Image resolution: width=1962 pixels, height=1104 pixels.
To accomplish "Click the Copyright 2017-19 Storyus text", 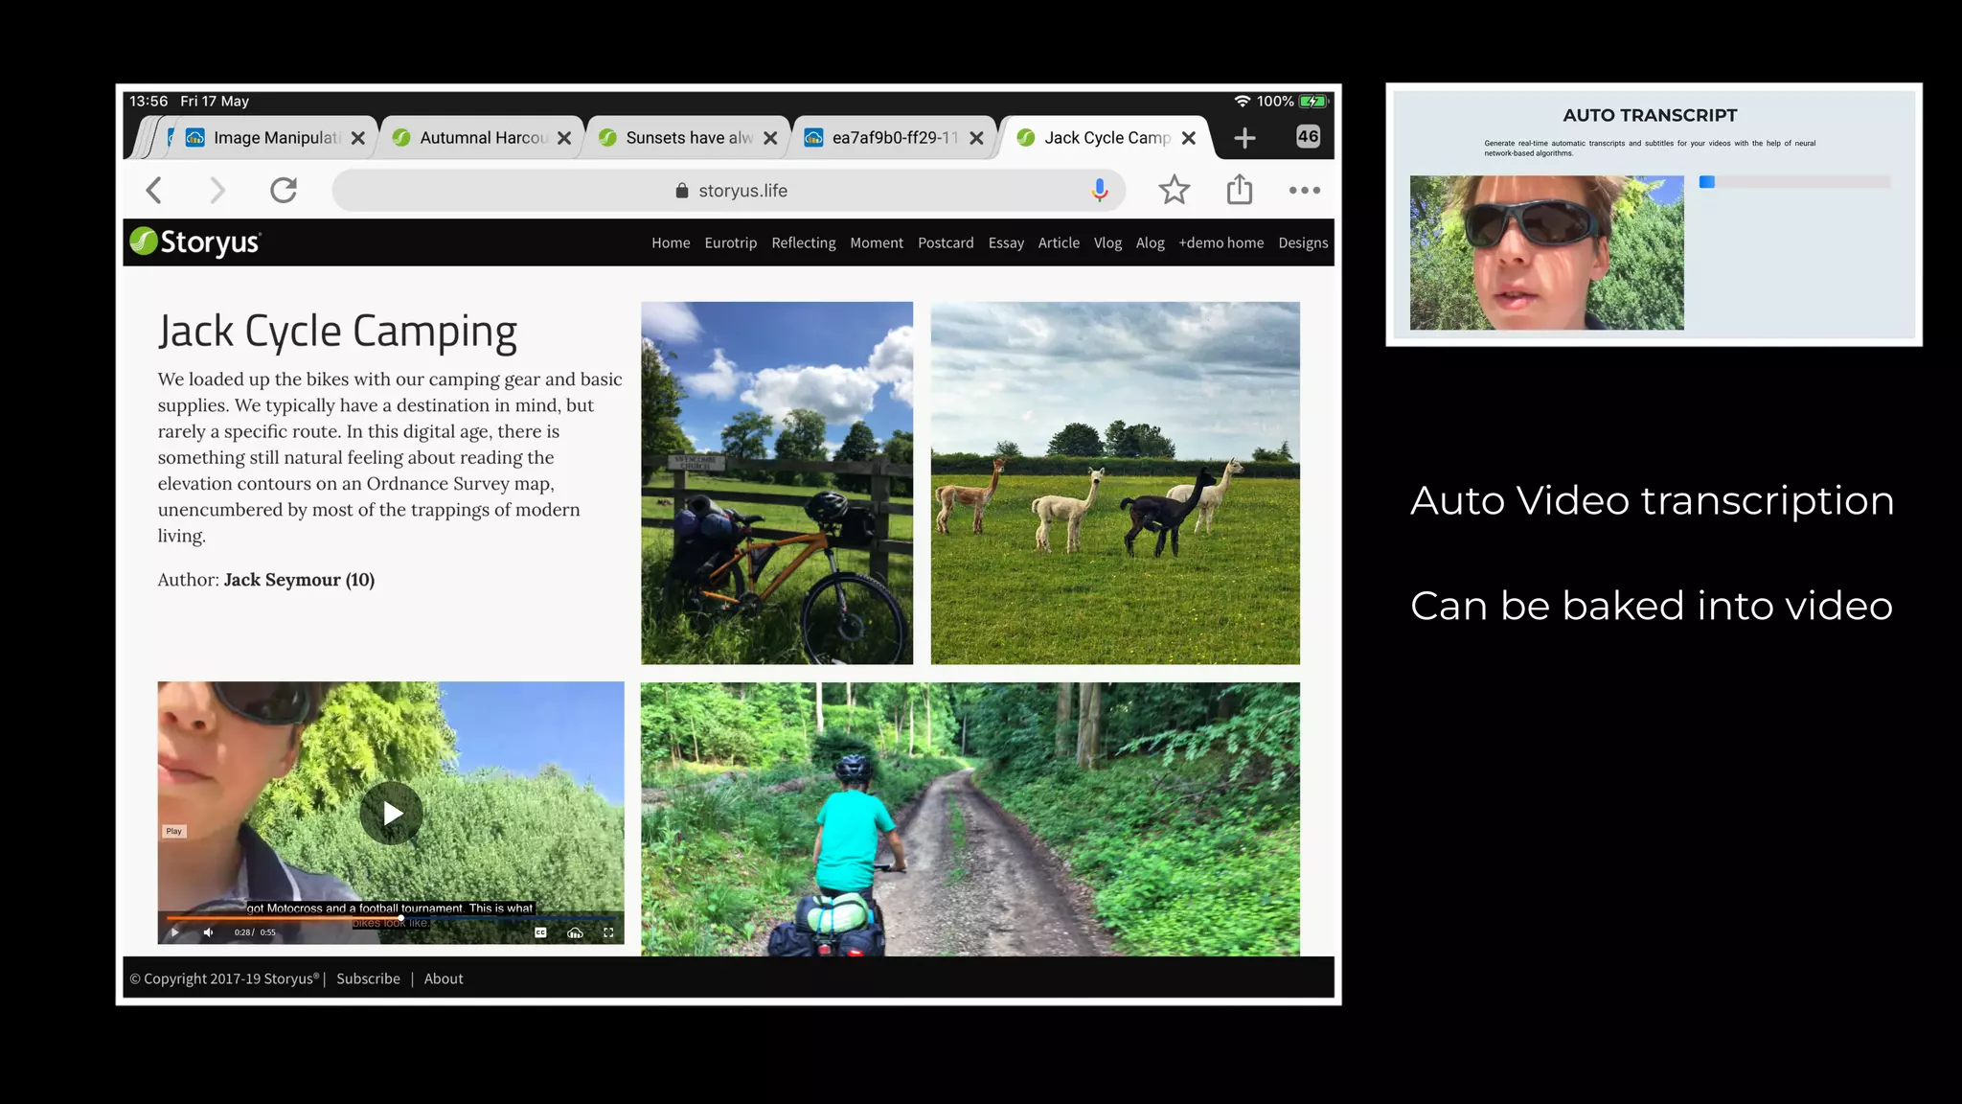I will (224, 978).
